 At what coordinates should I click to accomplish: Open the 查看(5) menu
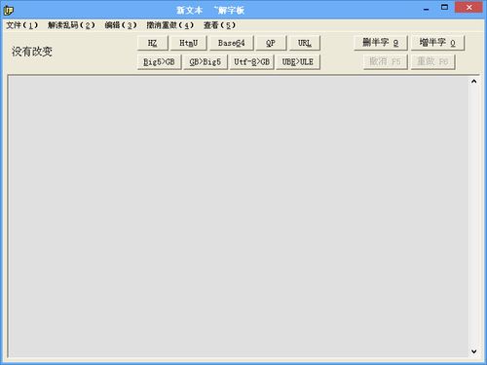[x=219, y=25]
